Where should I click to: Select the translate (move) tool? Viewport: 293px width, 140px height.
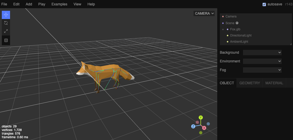6,15
